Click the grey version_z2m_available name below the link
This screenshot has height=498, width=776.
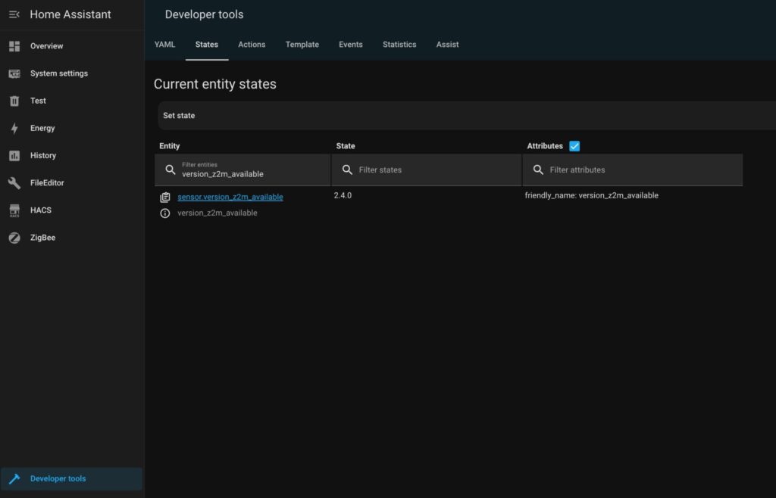point(217,213)
